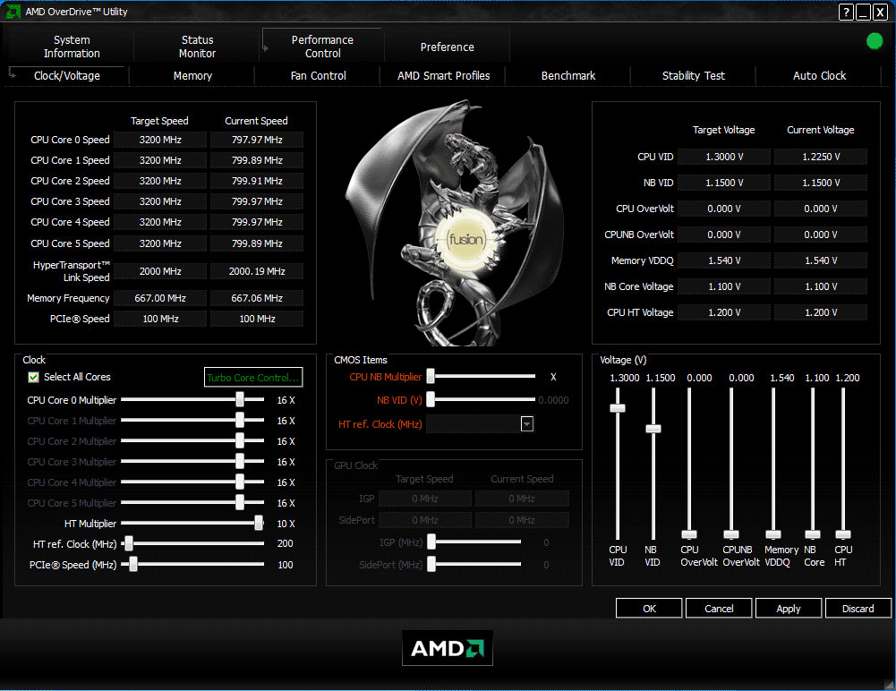
Task: Go to the Stability Test subtab
Action: (693, 76)
